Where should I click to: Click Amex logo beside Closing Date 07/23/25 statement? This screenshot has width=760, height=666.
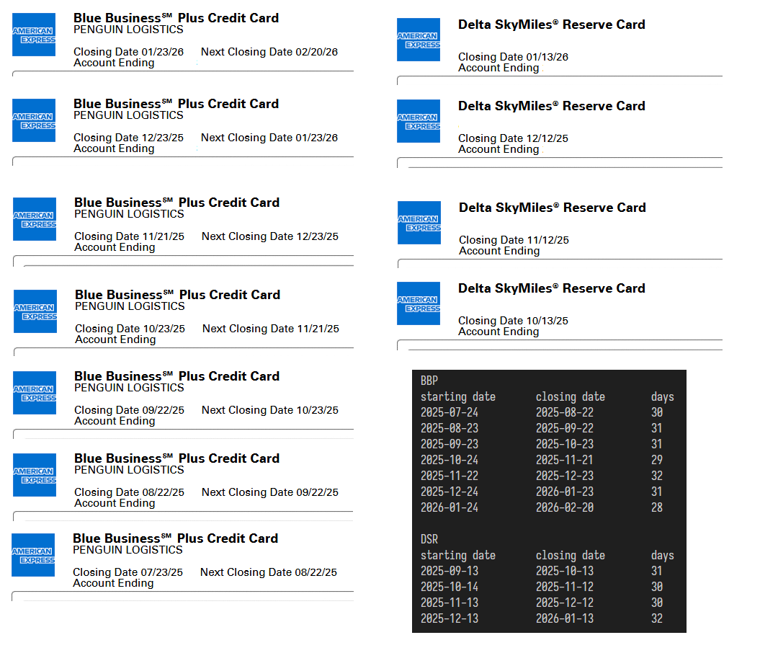[x=33, y=555]
